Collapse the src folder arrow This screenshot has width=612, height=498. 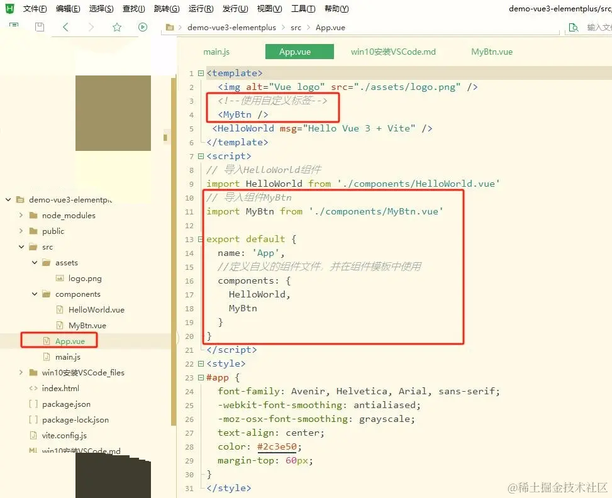click(x=21, y=246)
